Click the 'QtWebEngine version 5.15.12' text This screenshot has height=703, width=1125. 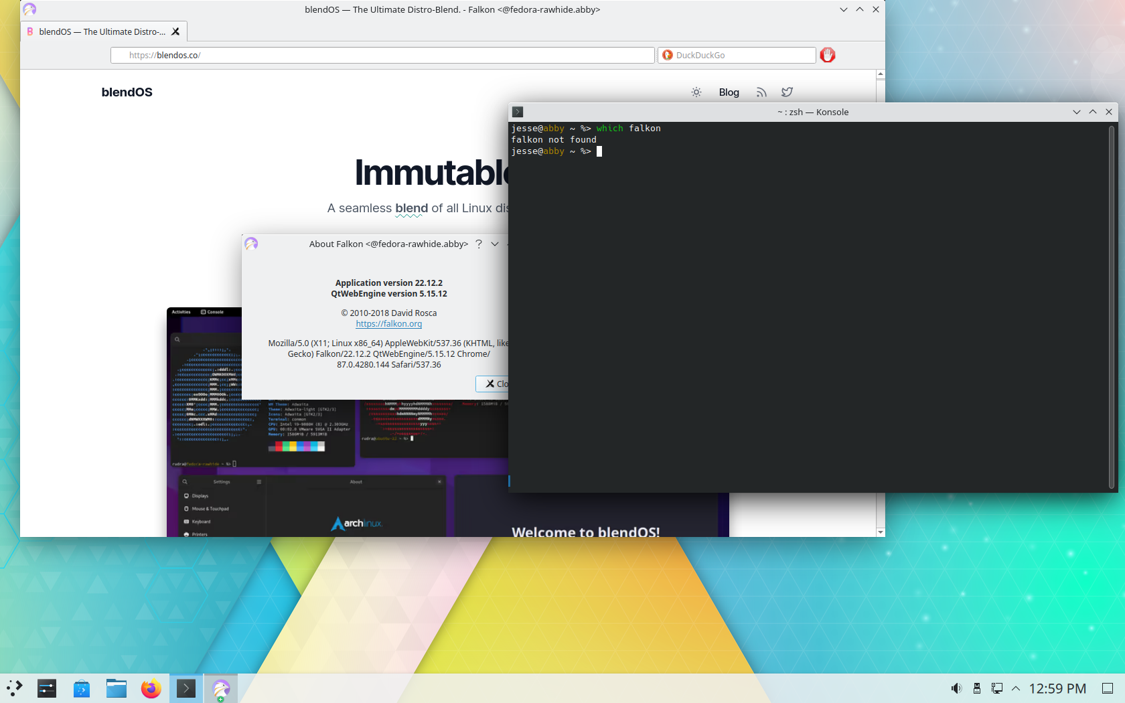(x=389, y=294)
